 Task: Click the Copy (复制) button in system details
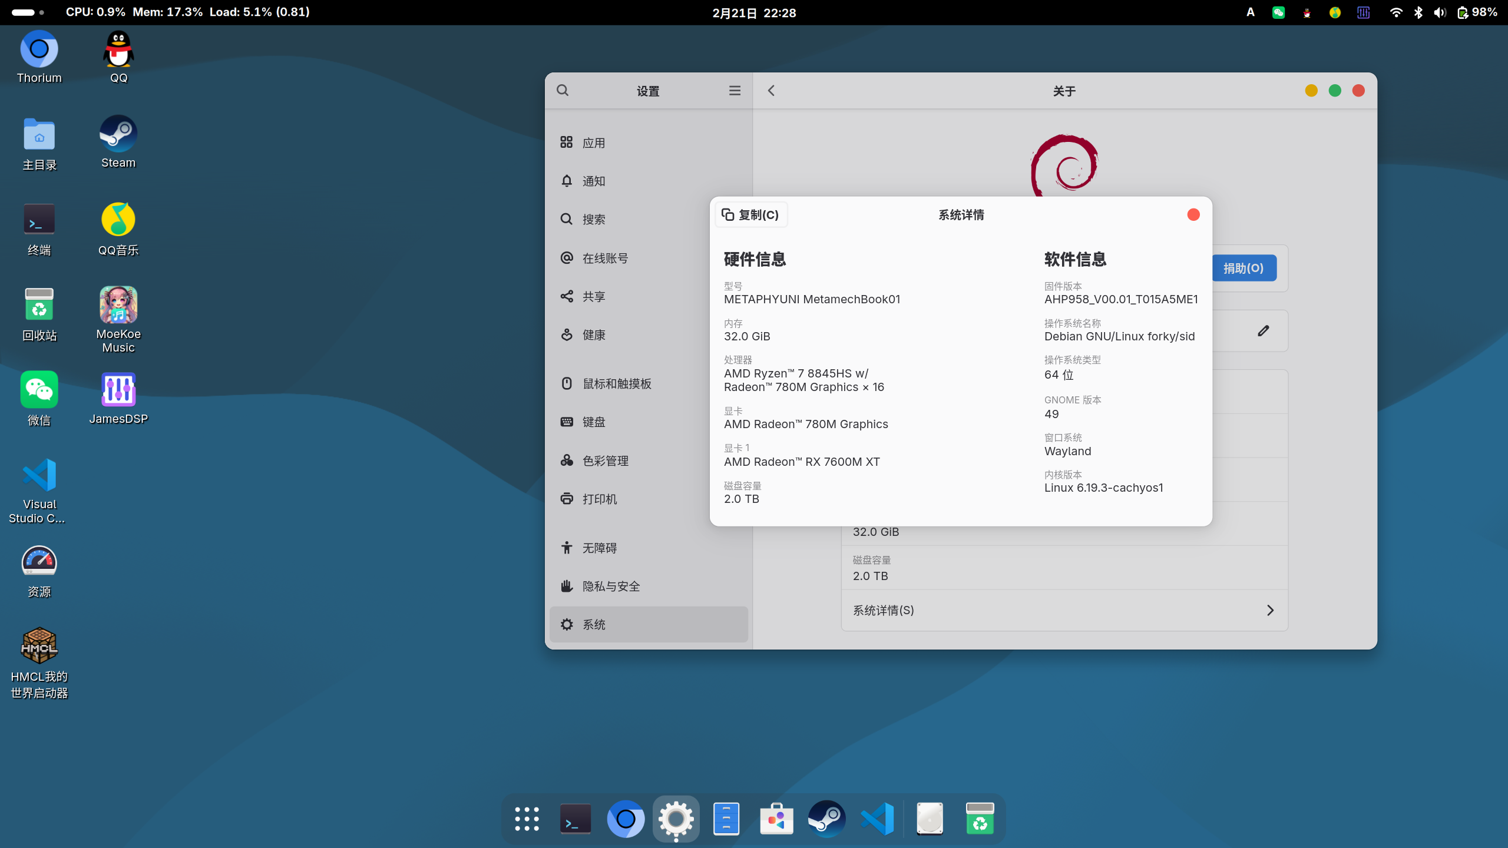pyautogui.click(x=750, y=215)
